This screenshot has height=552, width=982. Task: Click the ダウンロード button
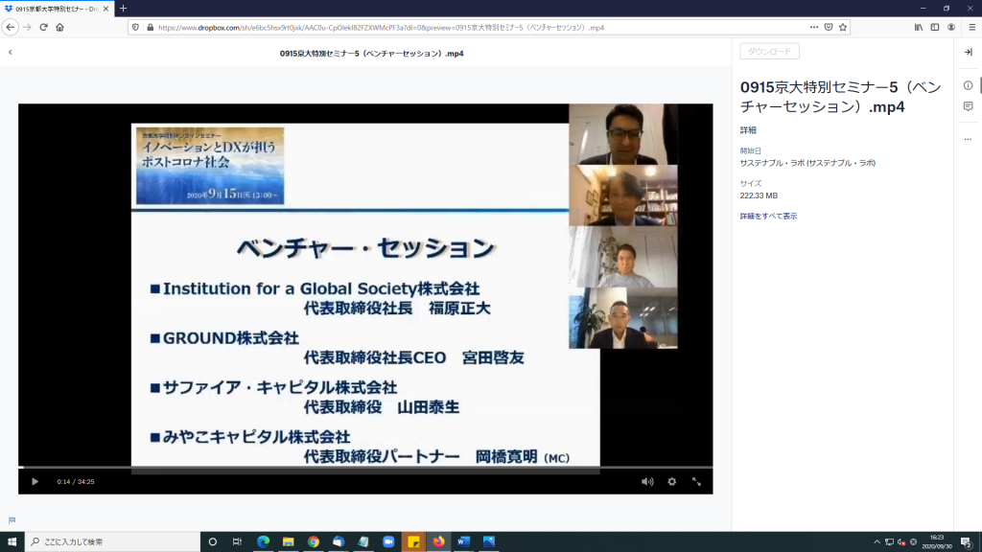pyautogui.click(x=769, y=52)
